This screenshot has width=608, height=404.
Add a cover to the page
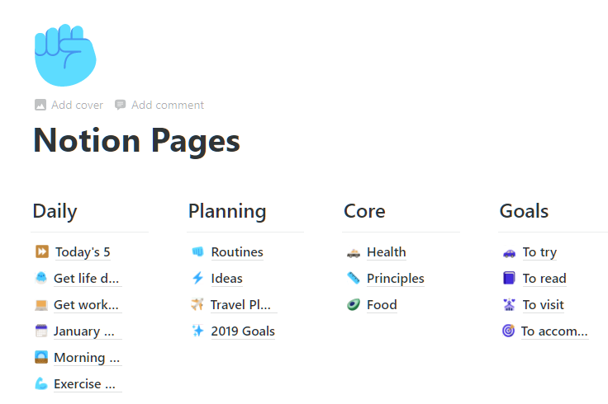coord(69,105)
